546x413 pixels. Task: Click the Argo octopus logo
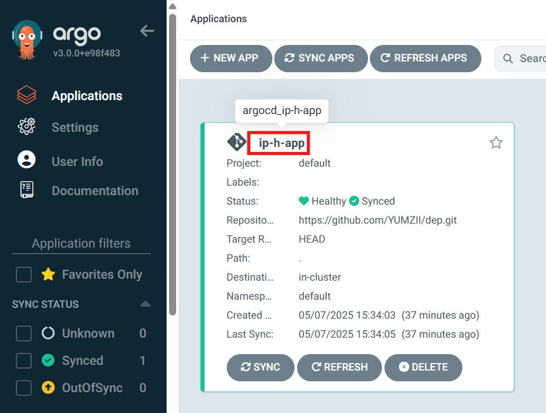click(x=27, y=40)
